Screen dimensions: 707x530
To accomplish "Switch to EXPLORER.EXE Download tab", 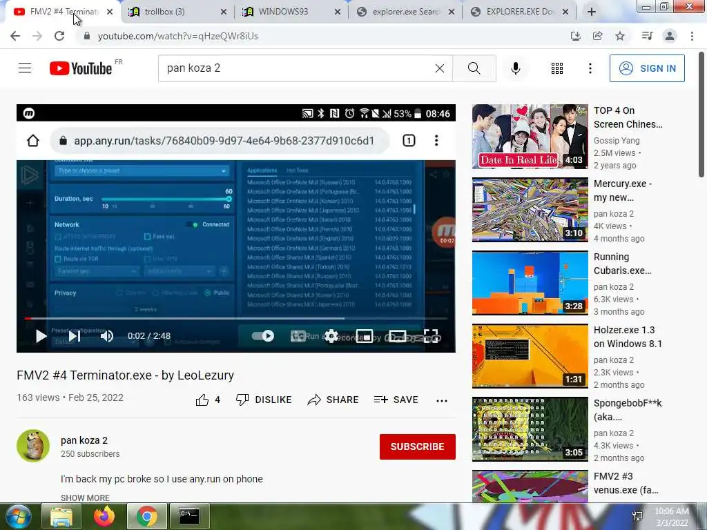I will point(519,12).
